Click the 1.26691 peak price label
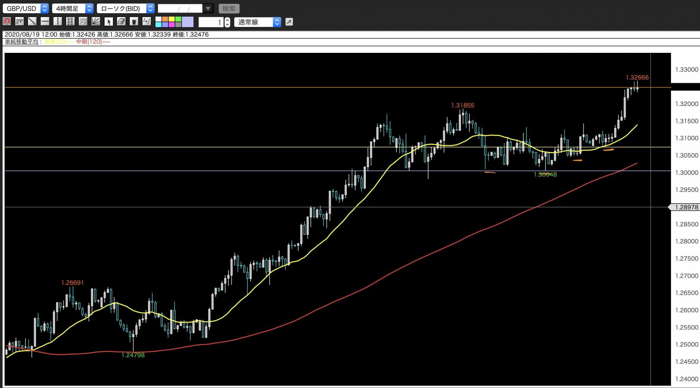 (72, 283)
